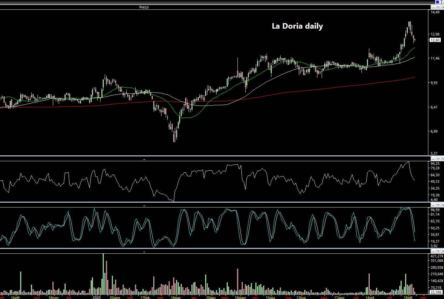The height and width of the screenshot is (299, 444).
Task: Click the 17feb date label
Action: (x=145, y=297)
